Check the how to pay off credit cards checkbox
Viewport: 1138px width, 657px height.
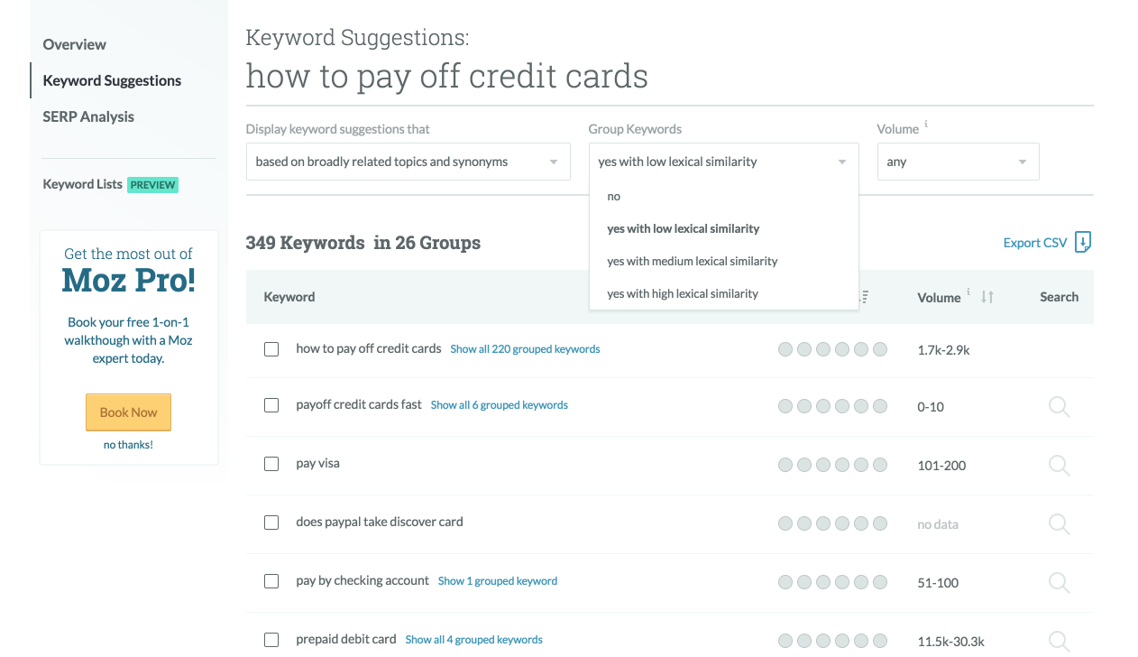271,349
